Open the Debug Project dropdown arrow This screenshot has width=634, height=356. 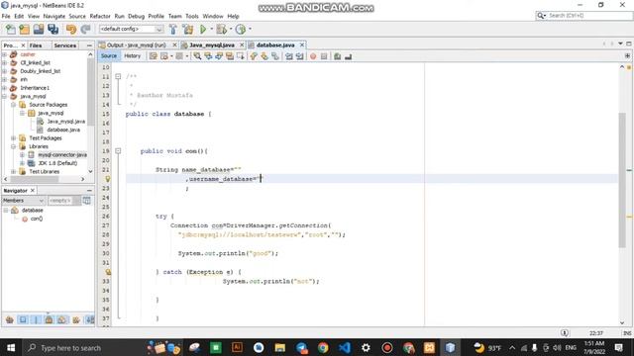click(x=231, y=29)
